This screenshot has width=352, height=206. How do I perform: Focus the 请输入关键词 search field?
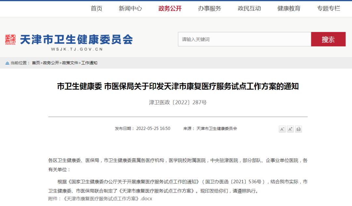click(x=244, y=39)
